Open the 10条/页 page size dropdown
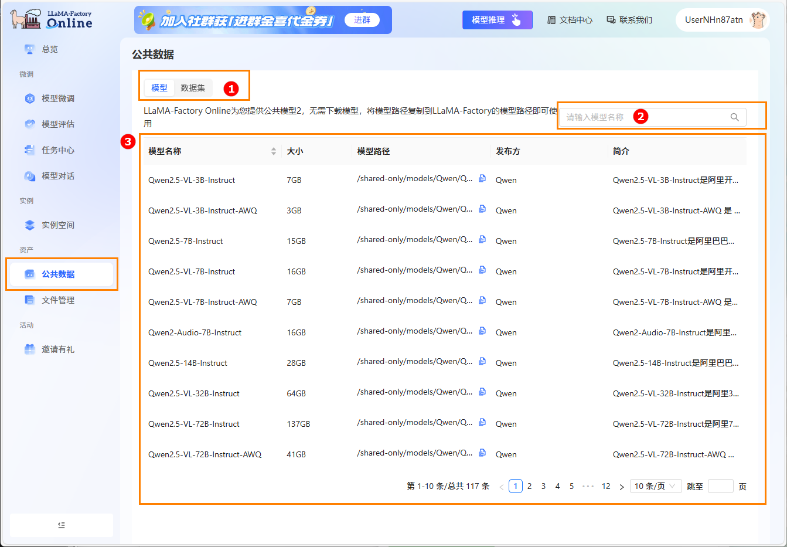787x547 pixels. point(655,485)
